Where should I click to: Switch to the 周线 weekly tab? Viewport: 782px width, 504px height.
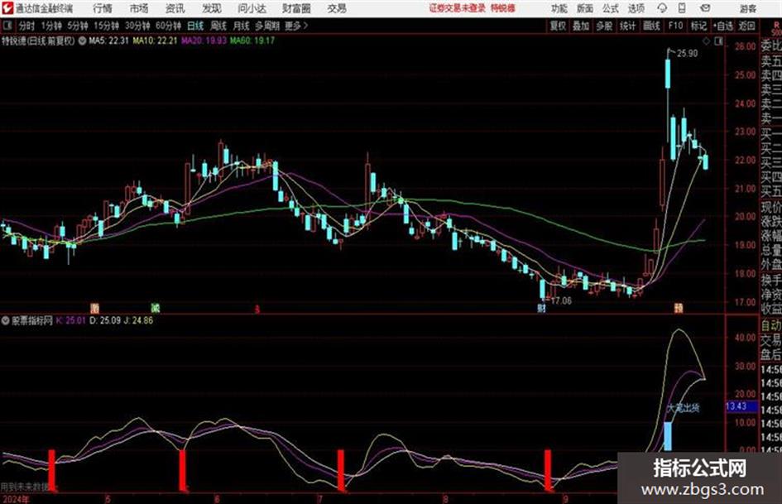(218, 26)
